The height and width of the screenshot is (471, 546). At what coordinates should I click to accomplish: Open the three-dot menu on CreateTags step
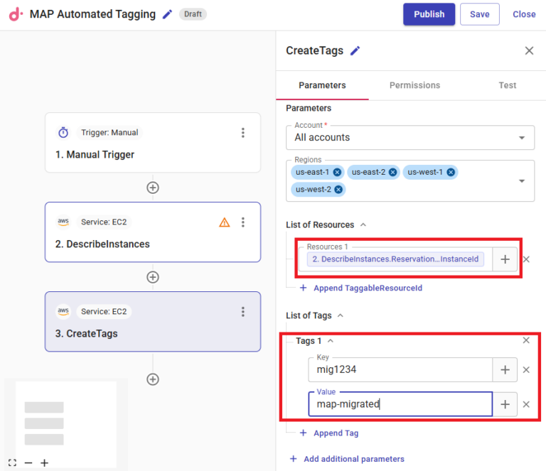(x=242, y=312)
